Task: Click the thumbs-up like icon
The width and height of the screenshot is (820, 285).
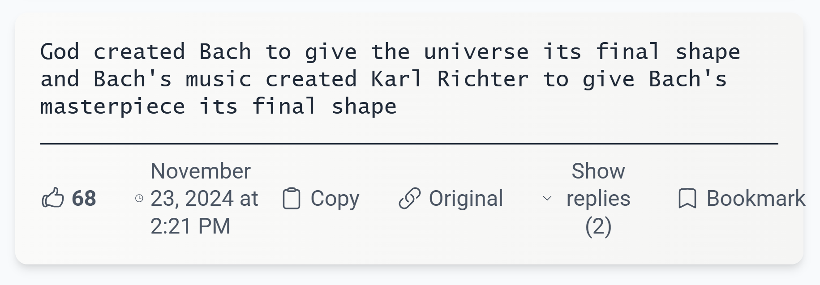Action: (53, 198)
